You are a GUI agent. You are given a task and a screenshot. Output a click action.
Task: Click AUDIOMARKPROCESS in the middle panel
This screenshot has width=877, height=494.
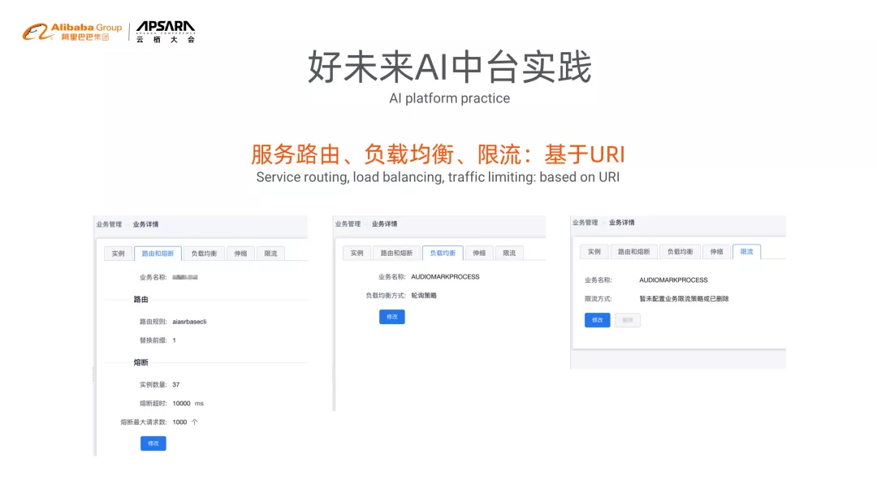445,276
